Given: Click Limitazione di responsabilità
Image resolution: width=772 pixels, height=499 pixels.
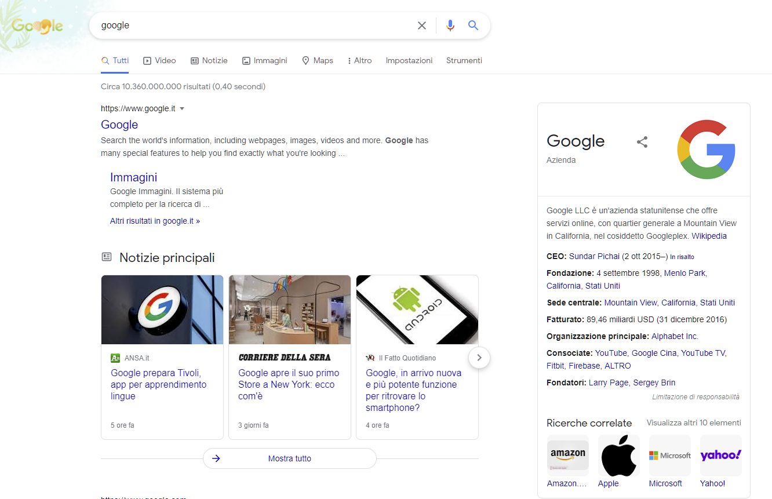Looking at the screenshot, I should pos(695,397).
